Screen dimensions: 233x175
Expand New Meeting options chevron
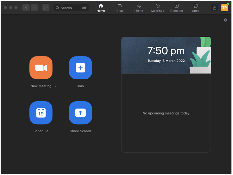(x=55, y=86)
